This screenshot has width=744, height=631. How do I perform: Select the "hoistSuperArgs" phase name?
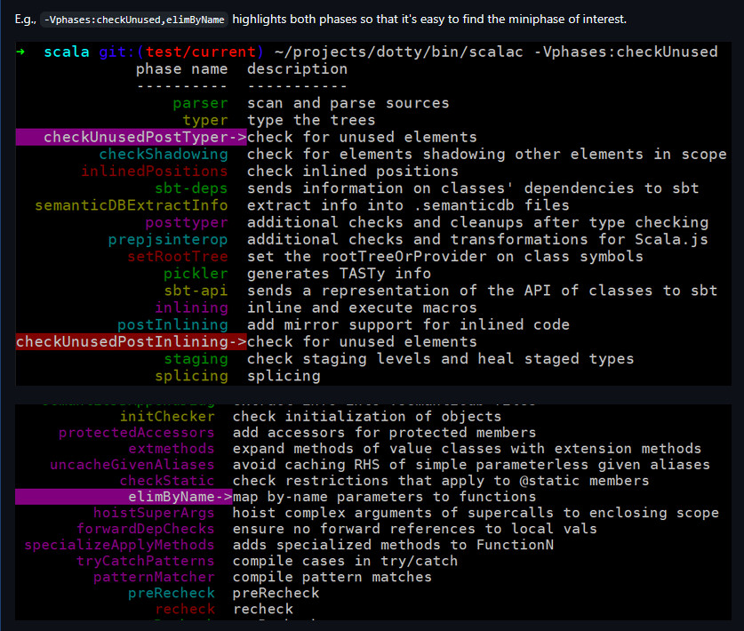click(x=154, y=513)
